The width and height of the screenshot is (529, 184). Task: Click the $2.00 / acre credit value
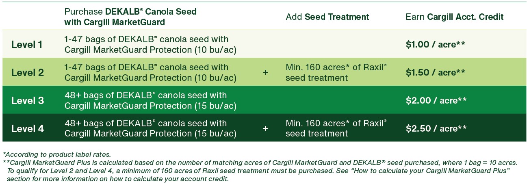[436, 101]
